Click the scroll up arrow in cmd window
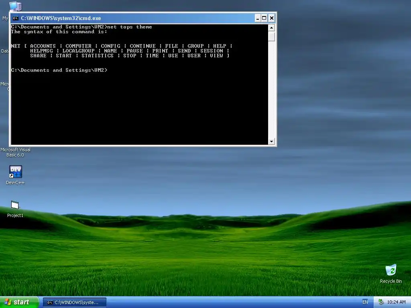The image size is (411, 308). 272,28
